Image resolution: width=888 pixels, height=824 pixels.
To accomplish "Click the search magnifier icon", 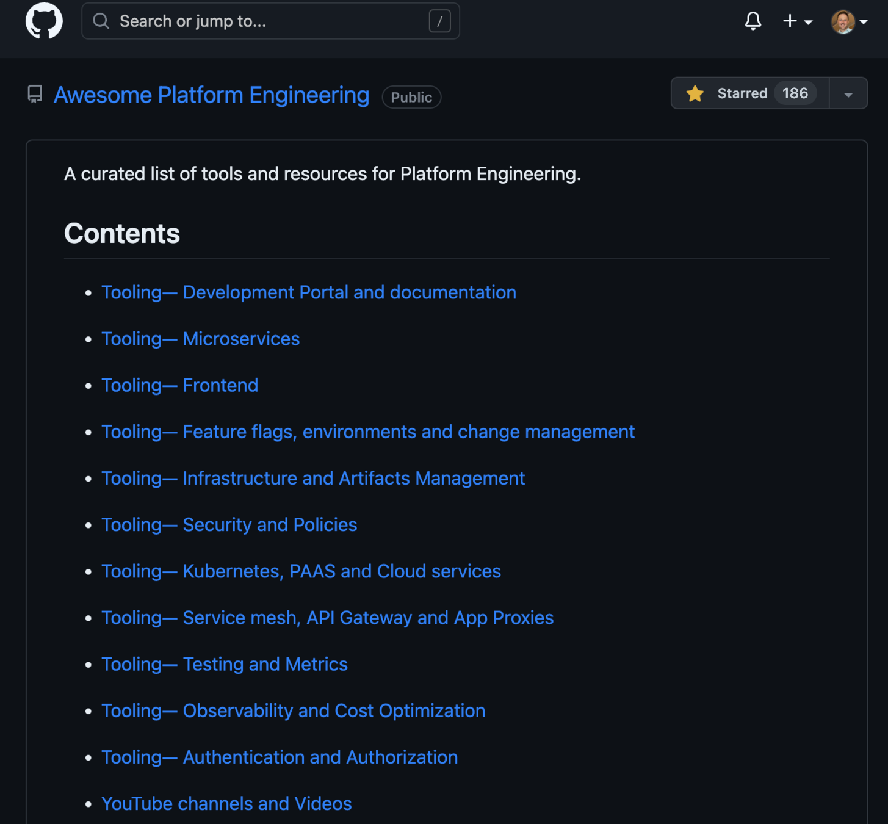I will pyautogui.click(x=101, y=21).
